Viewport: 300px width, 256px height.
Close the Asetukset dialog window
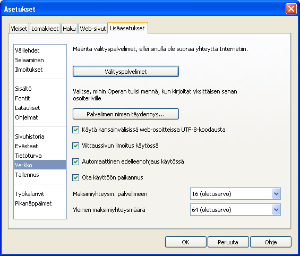tap(291, 9)
